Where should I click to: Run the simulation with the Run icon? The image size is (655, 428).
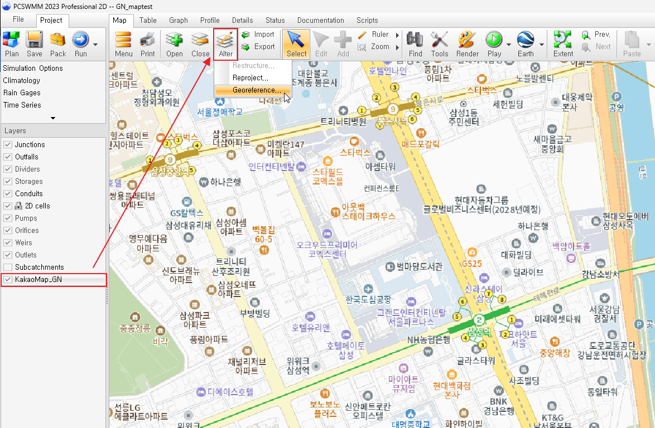click(x=80, y=40)
